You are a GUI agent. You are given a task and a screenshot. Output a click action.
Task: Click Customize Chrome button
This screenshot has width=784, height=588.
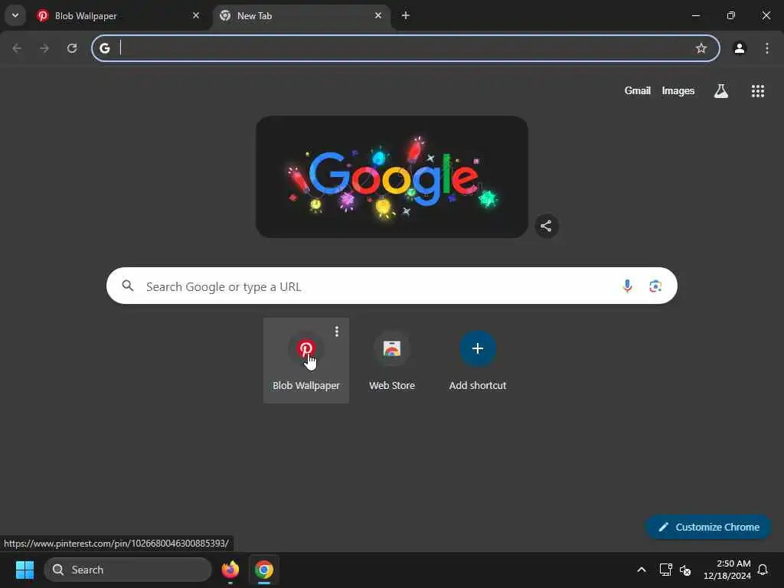click(x=708, y=527)
